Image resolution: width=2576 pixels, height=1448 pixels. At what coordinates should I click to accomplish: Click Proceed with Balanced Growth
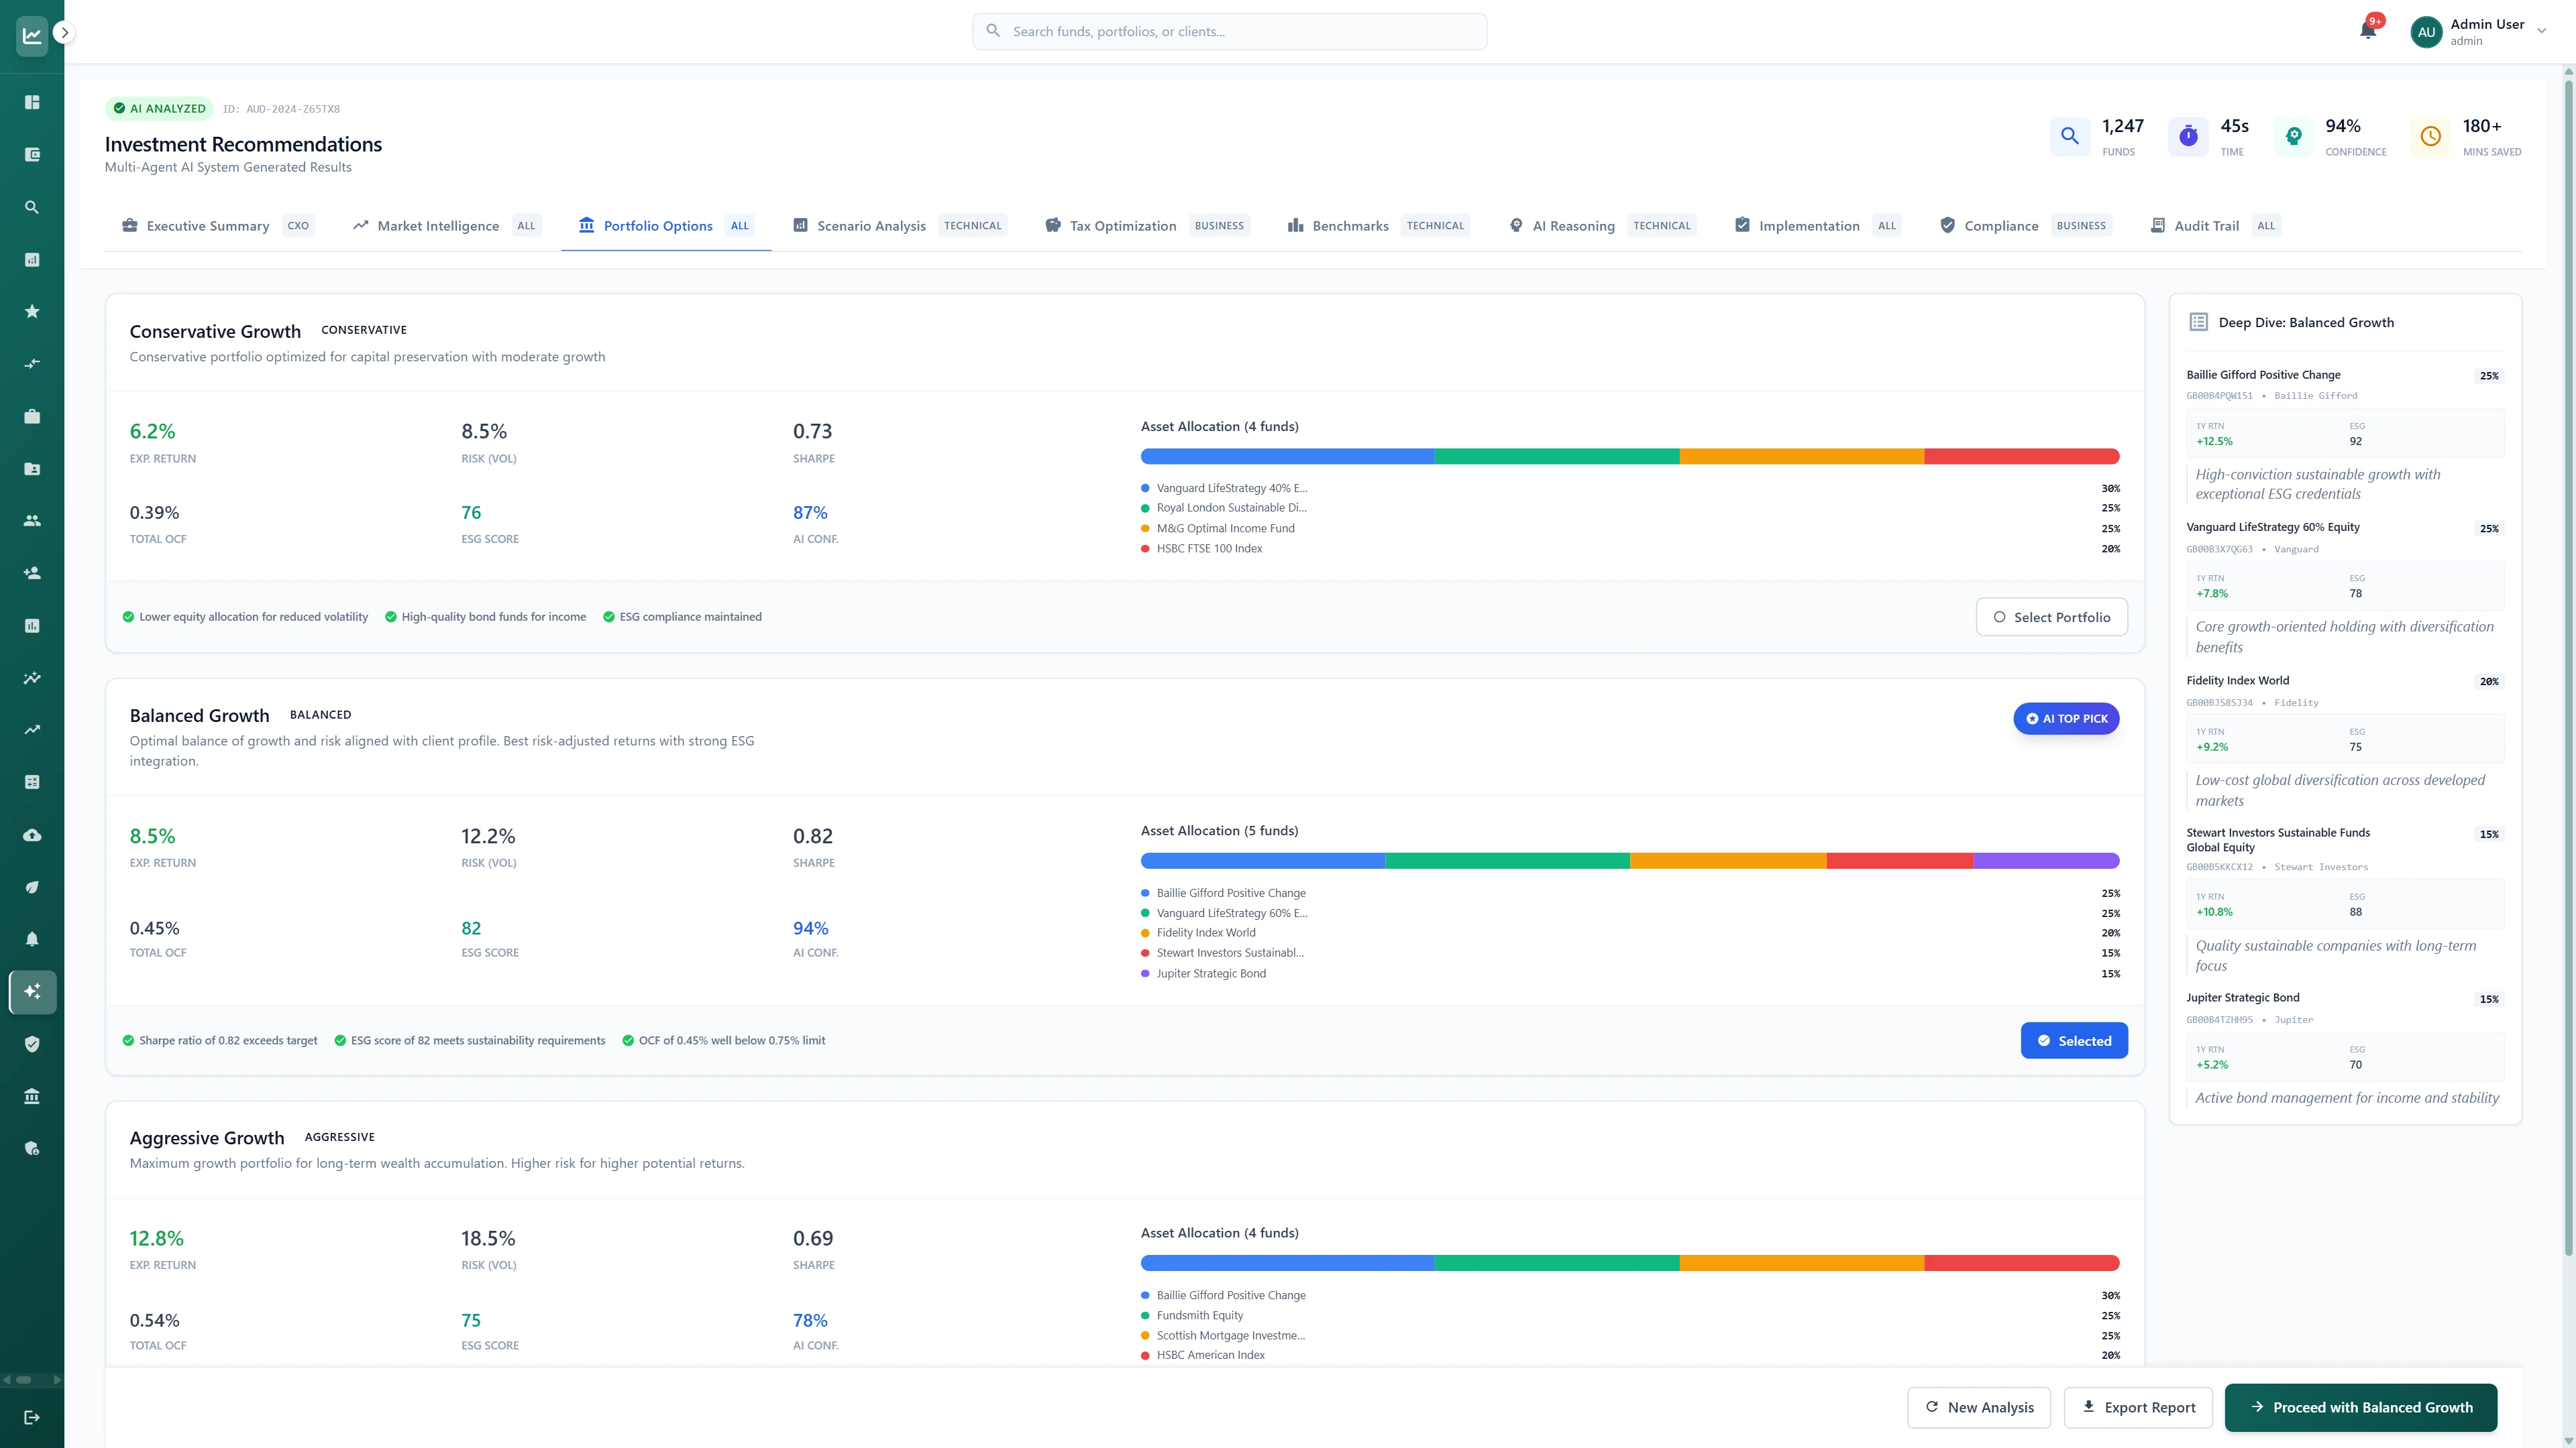(2359, 1406)
